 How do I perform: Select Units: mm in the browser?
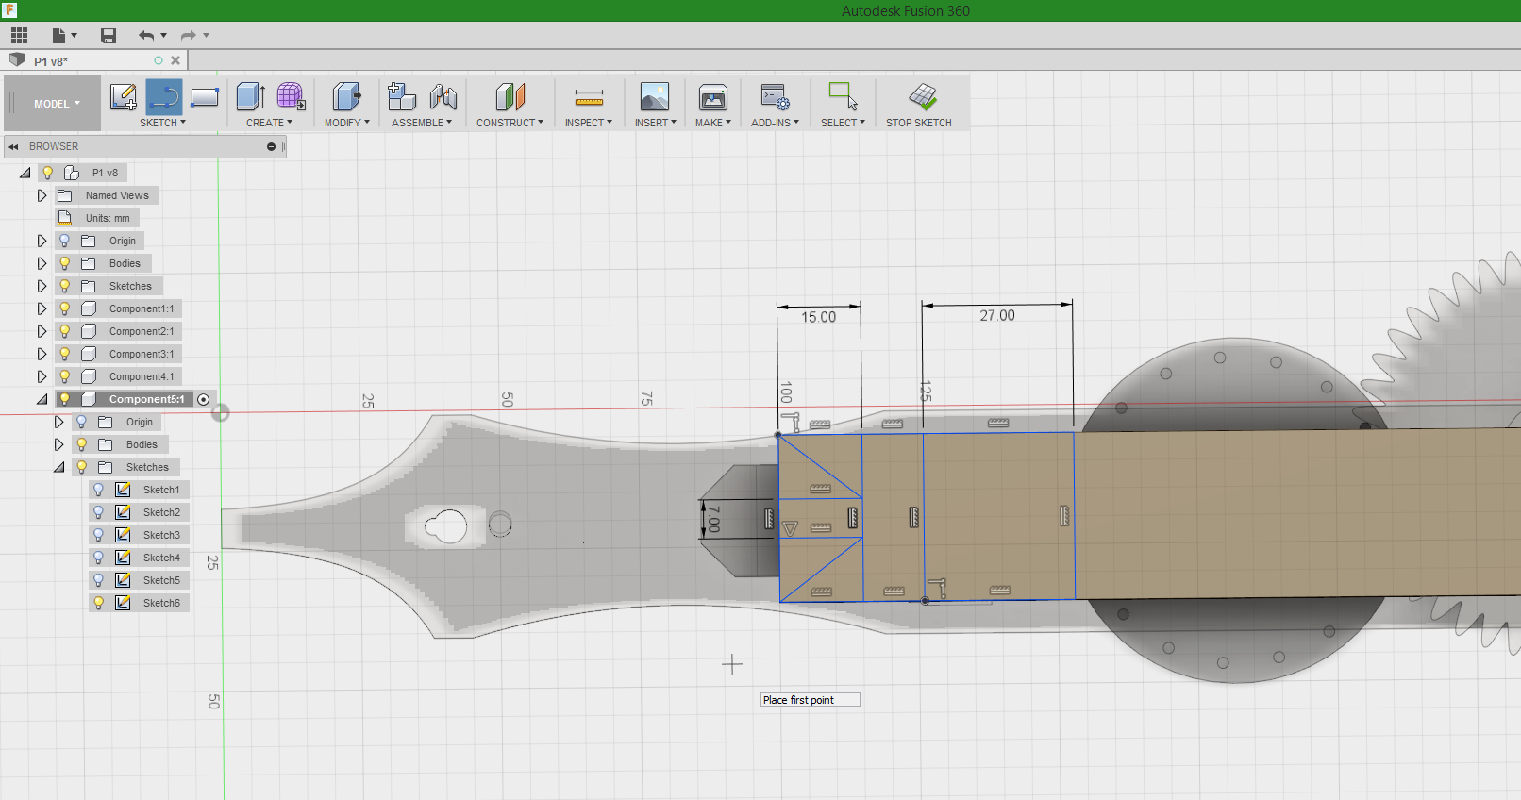pyautogui.click(x=108, y=218)
